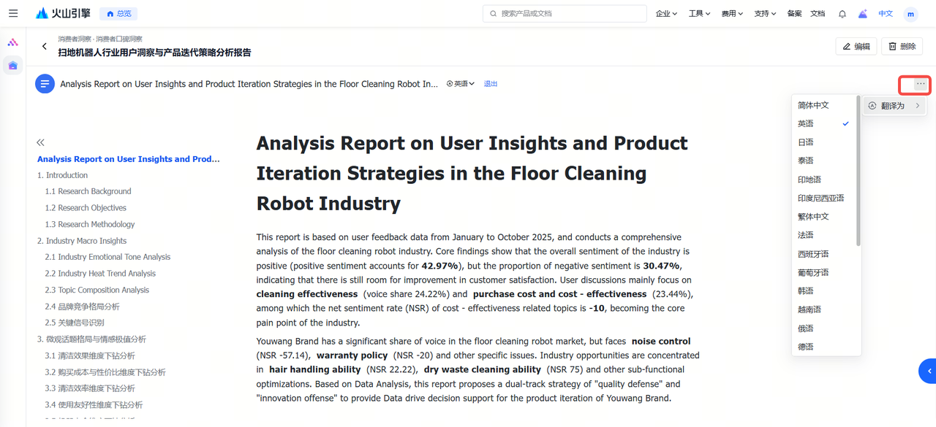
Task: Open the 工具 menu in top bar
Action: [699, 14]
